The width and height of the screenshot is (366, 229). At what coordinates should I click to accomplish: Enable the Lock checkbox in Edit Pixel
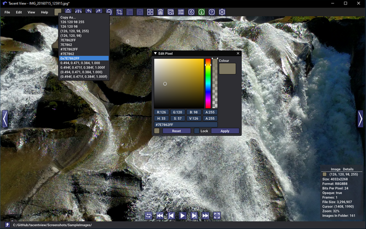197,131
